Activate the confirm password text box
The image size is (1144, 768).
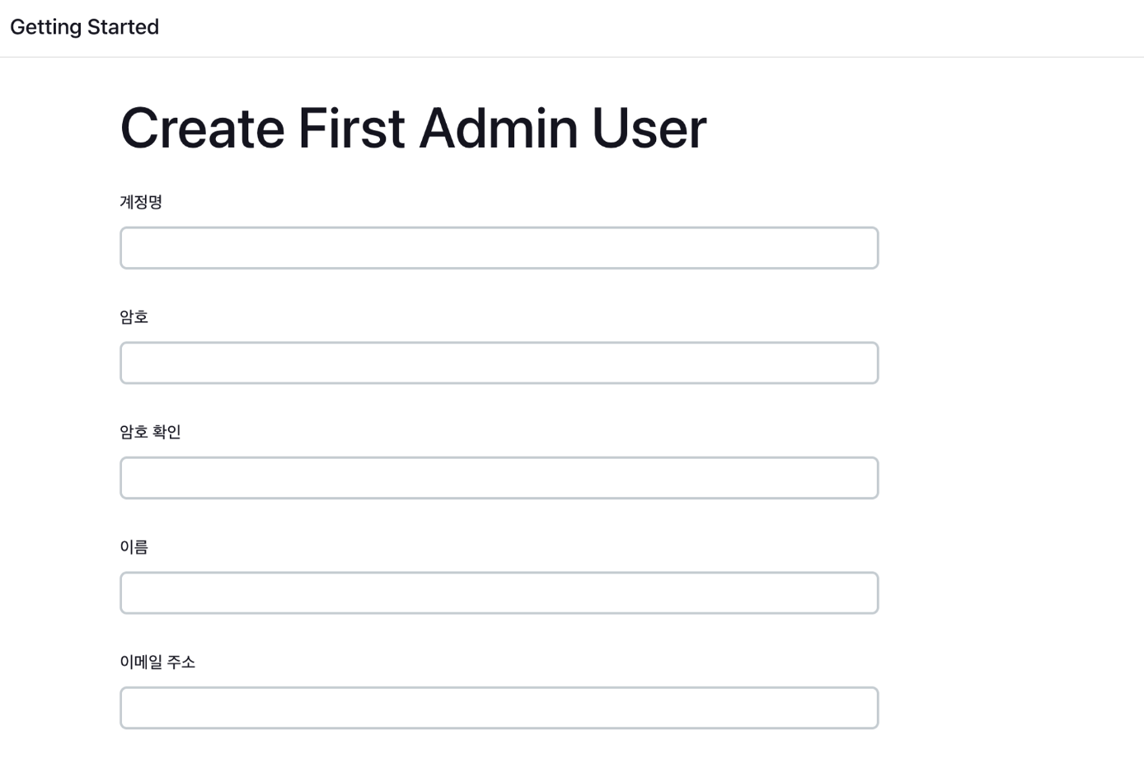pos(499,478)
